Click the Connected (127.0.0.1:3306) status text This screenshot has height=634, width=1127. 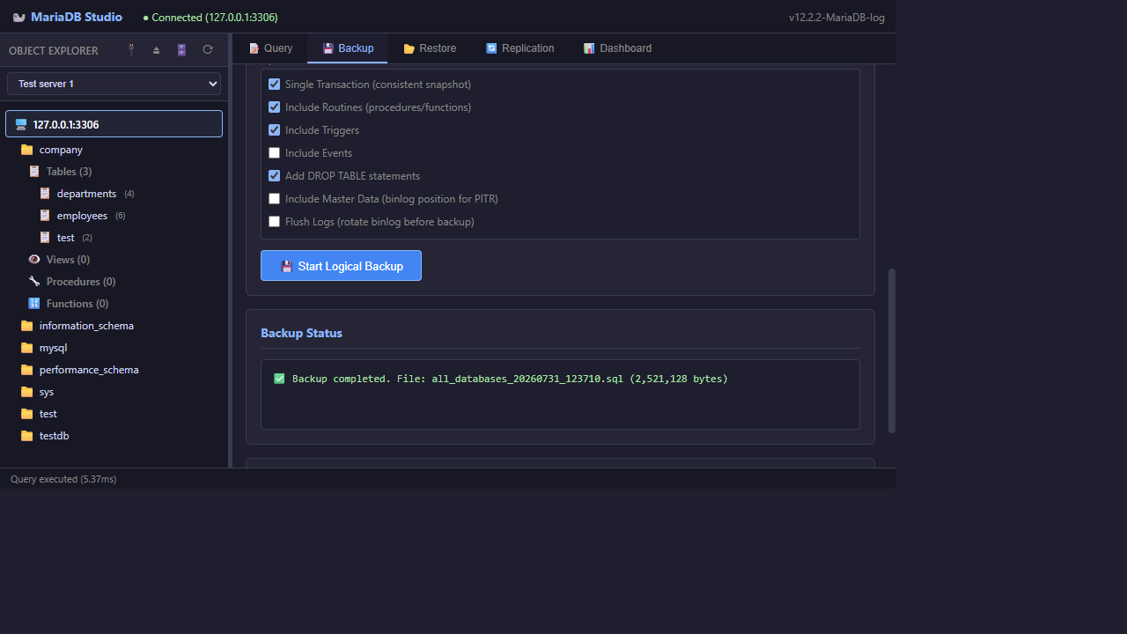tap(209, 18)
